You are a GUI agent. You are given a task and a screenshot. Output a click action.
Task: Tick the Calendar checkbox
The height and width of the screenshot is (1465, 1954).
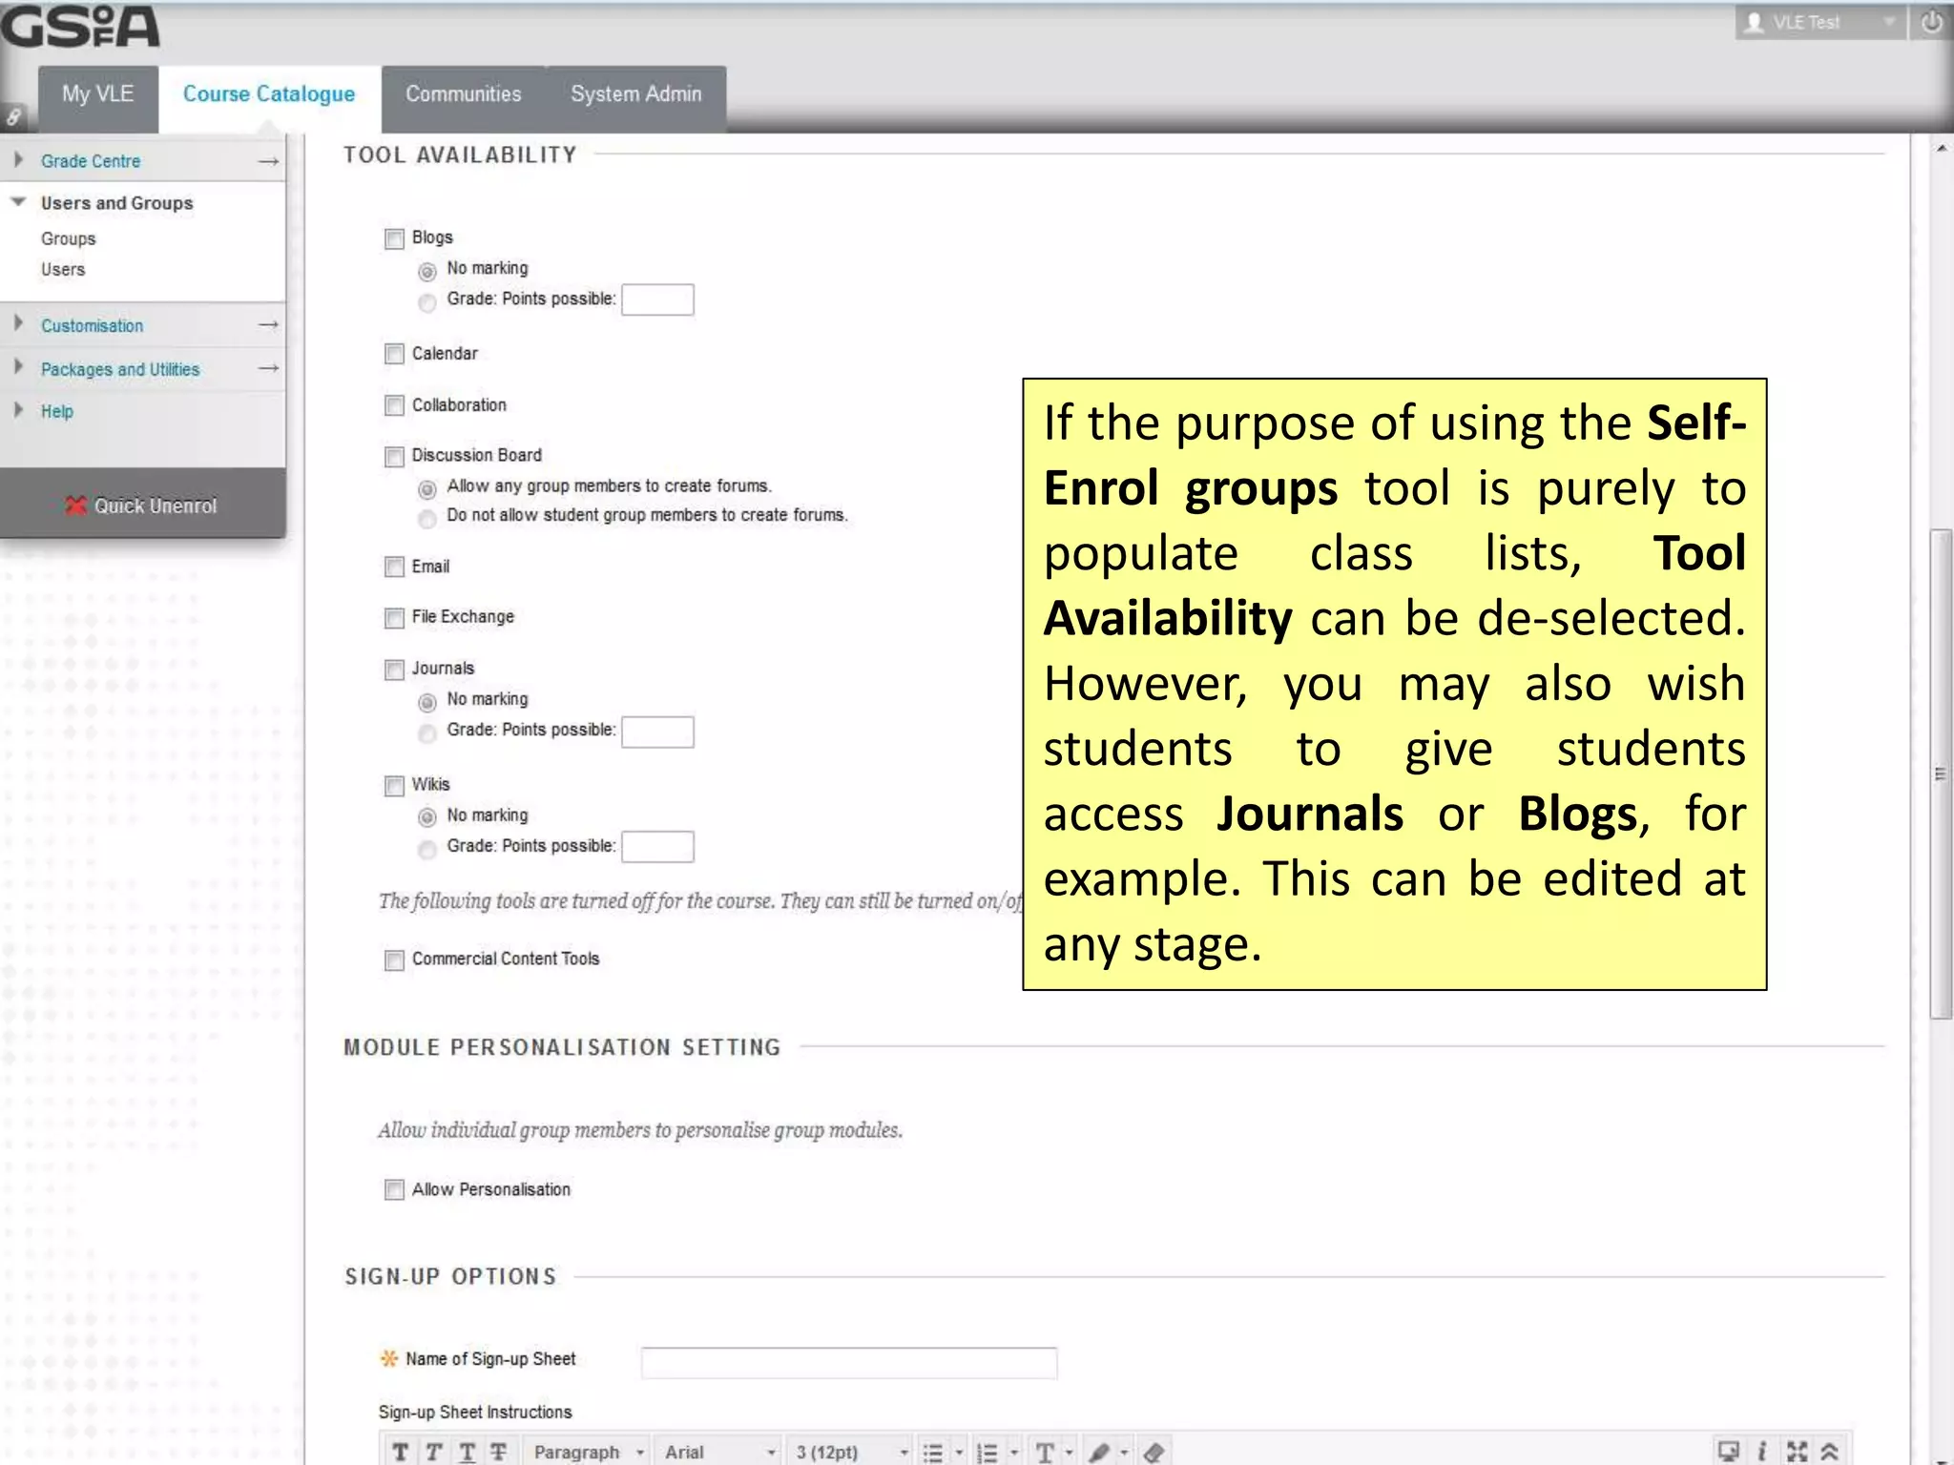[394, 354]
